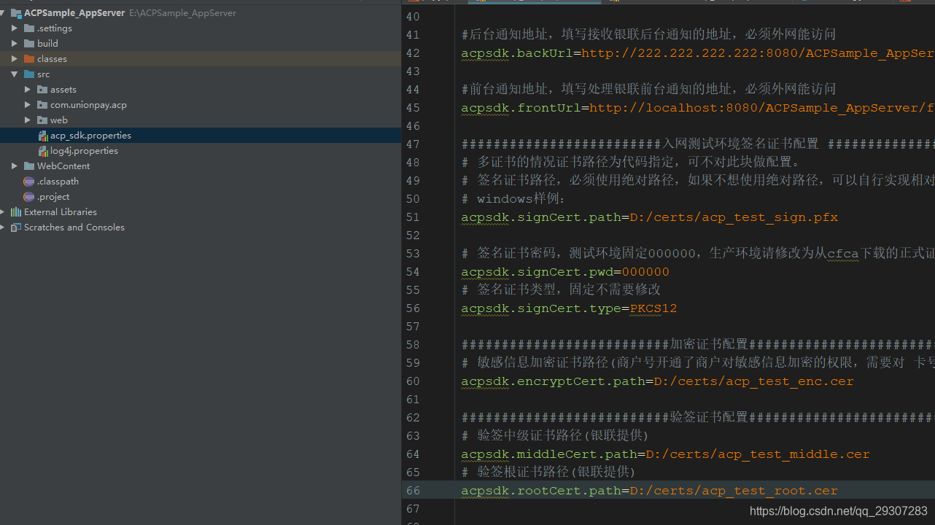Screen dimensions: 935x525
Task: Click the backUrl http://222.222.222.222 value
Action: click(758, 53)
